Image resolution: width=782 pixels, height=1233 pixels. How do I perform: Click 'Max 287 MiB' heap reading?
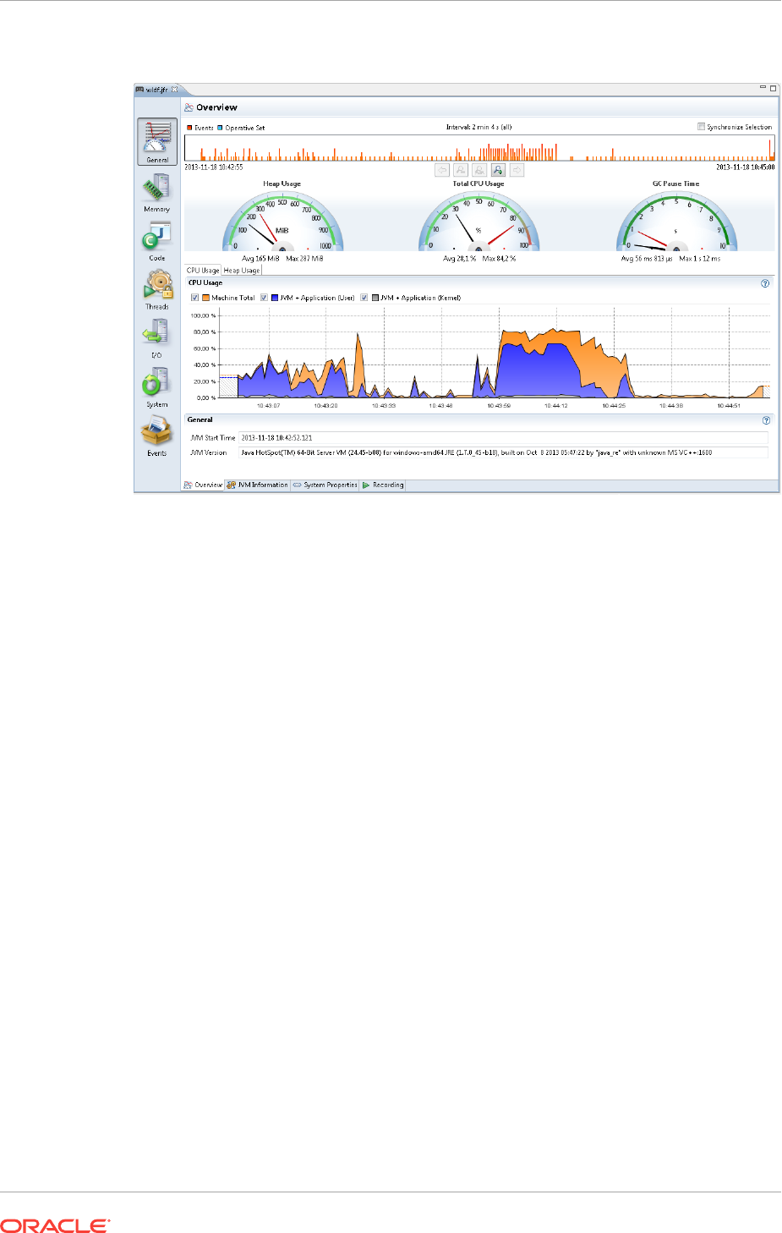click(x=304, y=259)
